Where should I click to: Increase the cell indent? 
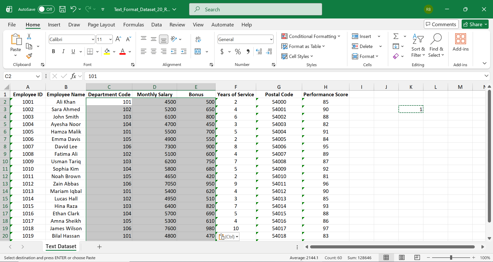click(184, 52)
